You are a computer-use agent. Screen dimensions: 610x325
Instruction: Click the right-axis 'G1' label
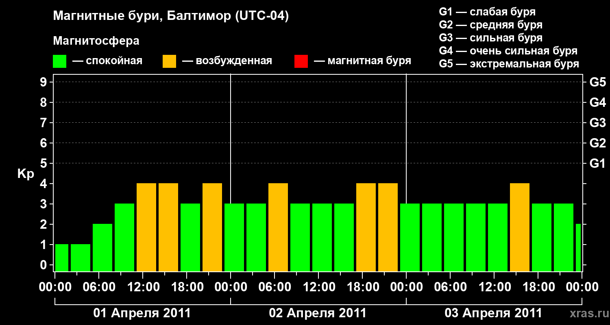pos(598,163)
